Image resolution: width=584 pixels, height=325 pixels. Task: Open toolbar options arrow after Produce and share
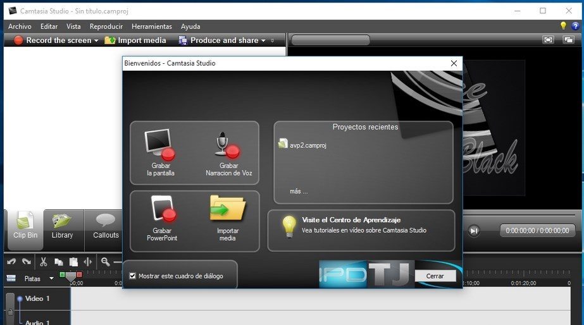(272, 40)
